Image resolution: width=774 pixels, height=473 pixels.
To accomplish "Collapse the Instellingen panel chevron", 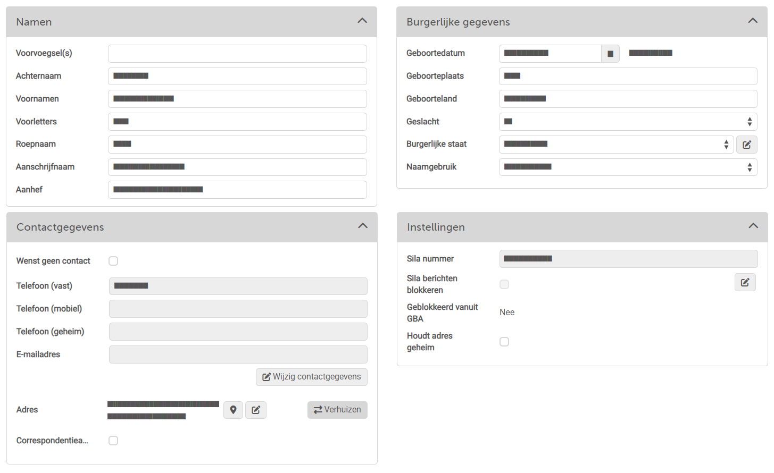I will 753,226.
